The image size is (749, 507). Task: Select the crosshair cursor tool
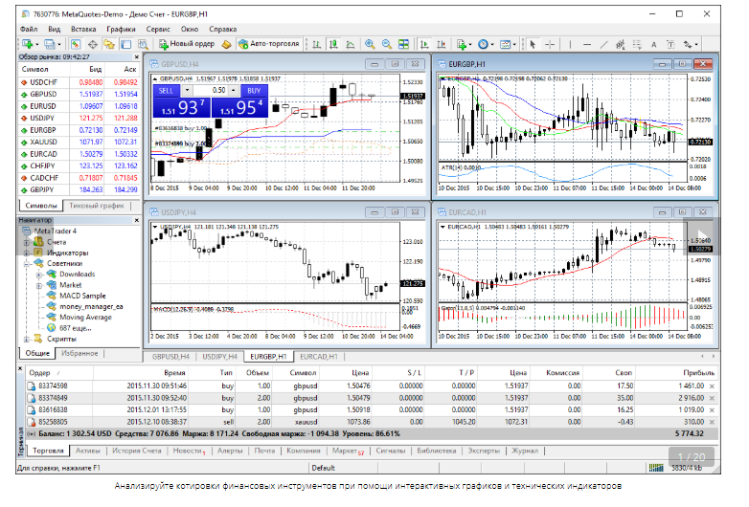click(x=551, y=44)
